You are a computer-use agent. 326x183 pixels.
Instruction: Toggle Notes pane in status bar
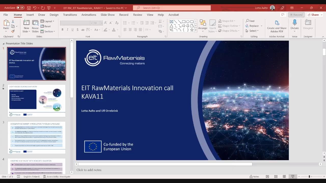coord(254,176)
